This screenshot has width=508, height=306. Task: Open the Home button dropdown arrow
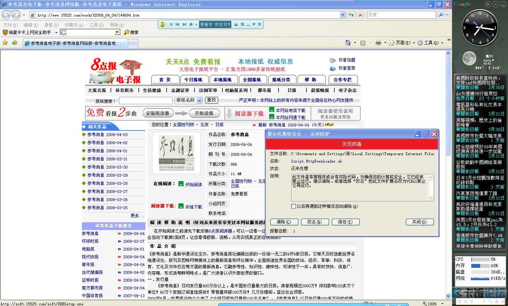click(355, 43)
